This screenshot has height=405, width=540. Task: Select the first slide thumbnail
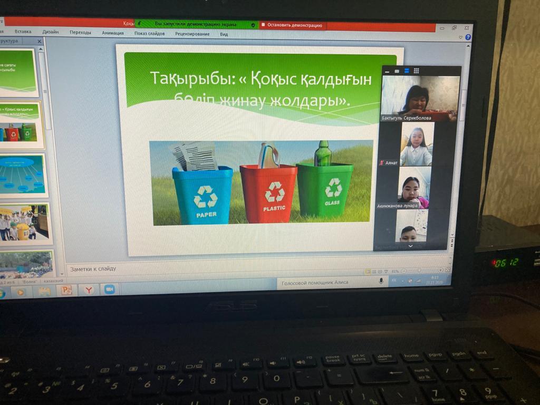coord(18,72)
